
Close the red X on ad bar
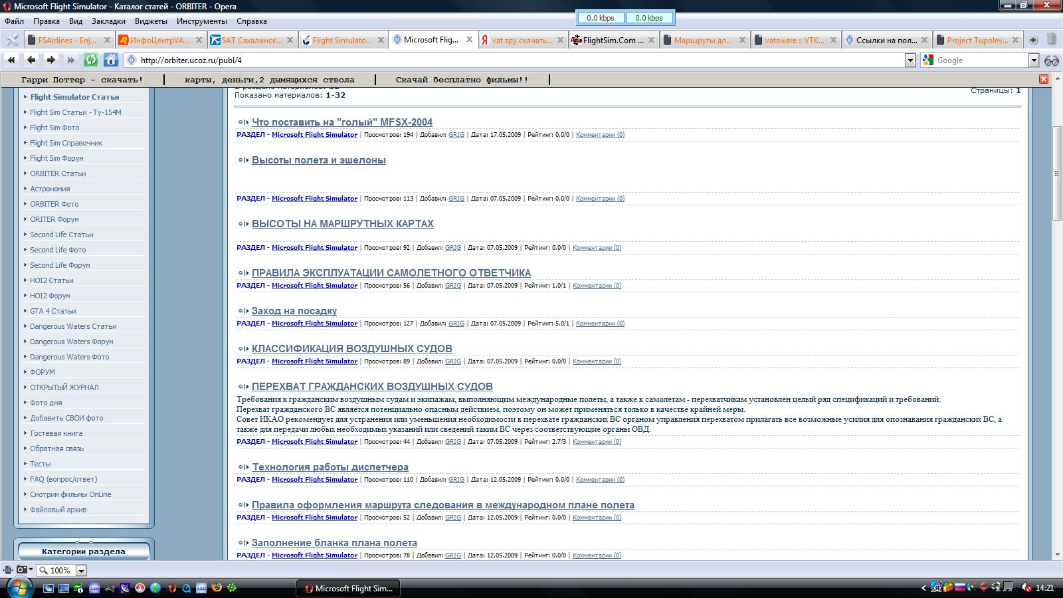coord(1043,79)
